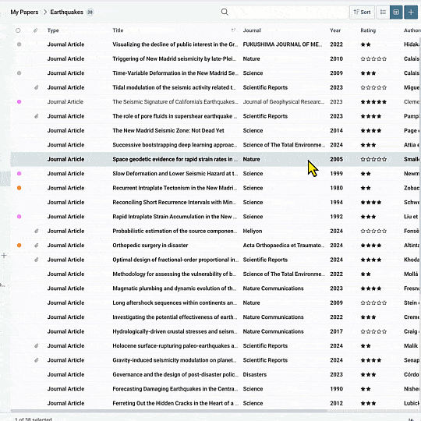Click pink tag dot on Slow Deformation row
This screenshot has width=421, height=421.
pyautogui.click(x=19, y=173)
